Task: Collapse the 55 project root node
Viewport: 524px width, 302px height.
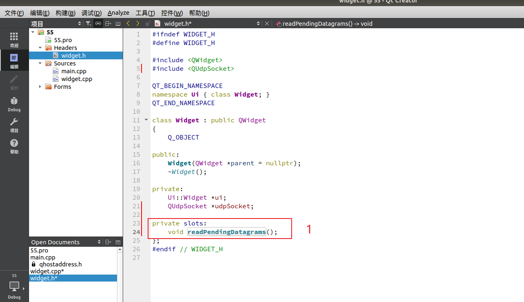Action: coord(33,32)
